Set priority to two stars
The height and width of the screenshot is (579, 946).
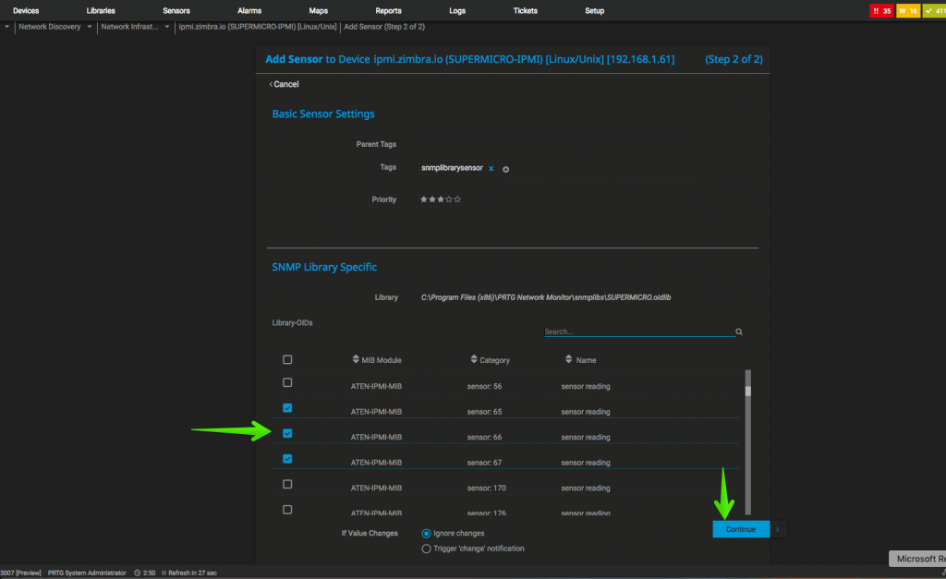tap(432, 199)
